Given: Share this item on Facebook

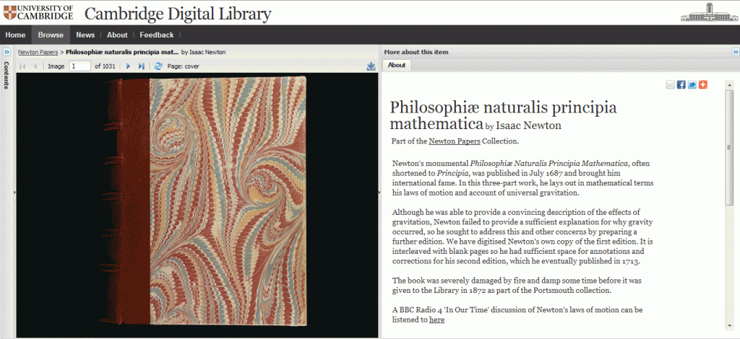Looking at the screenshot, I should click(681, 85).
